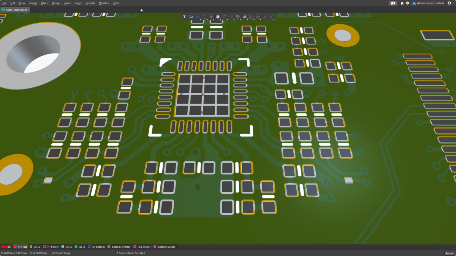Image resolution: width=456 pixels, height=256 pixels.
Task: Open the Panels button bottom right
Action: (450, 253)
